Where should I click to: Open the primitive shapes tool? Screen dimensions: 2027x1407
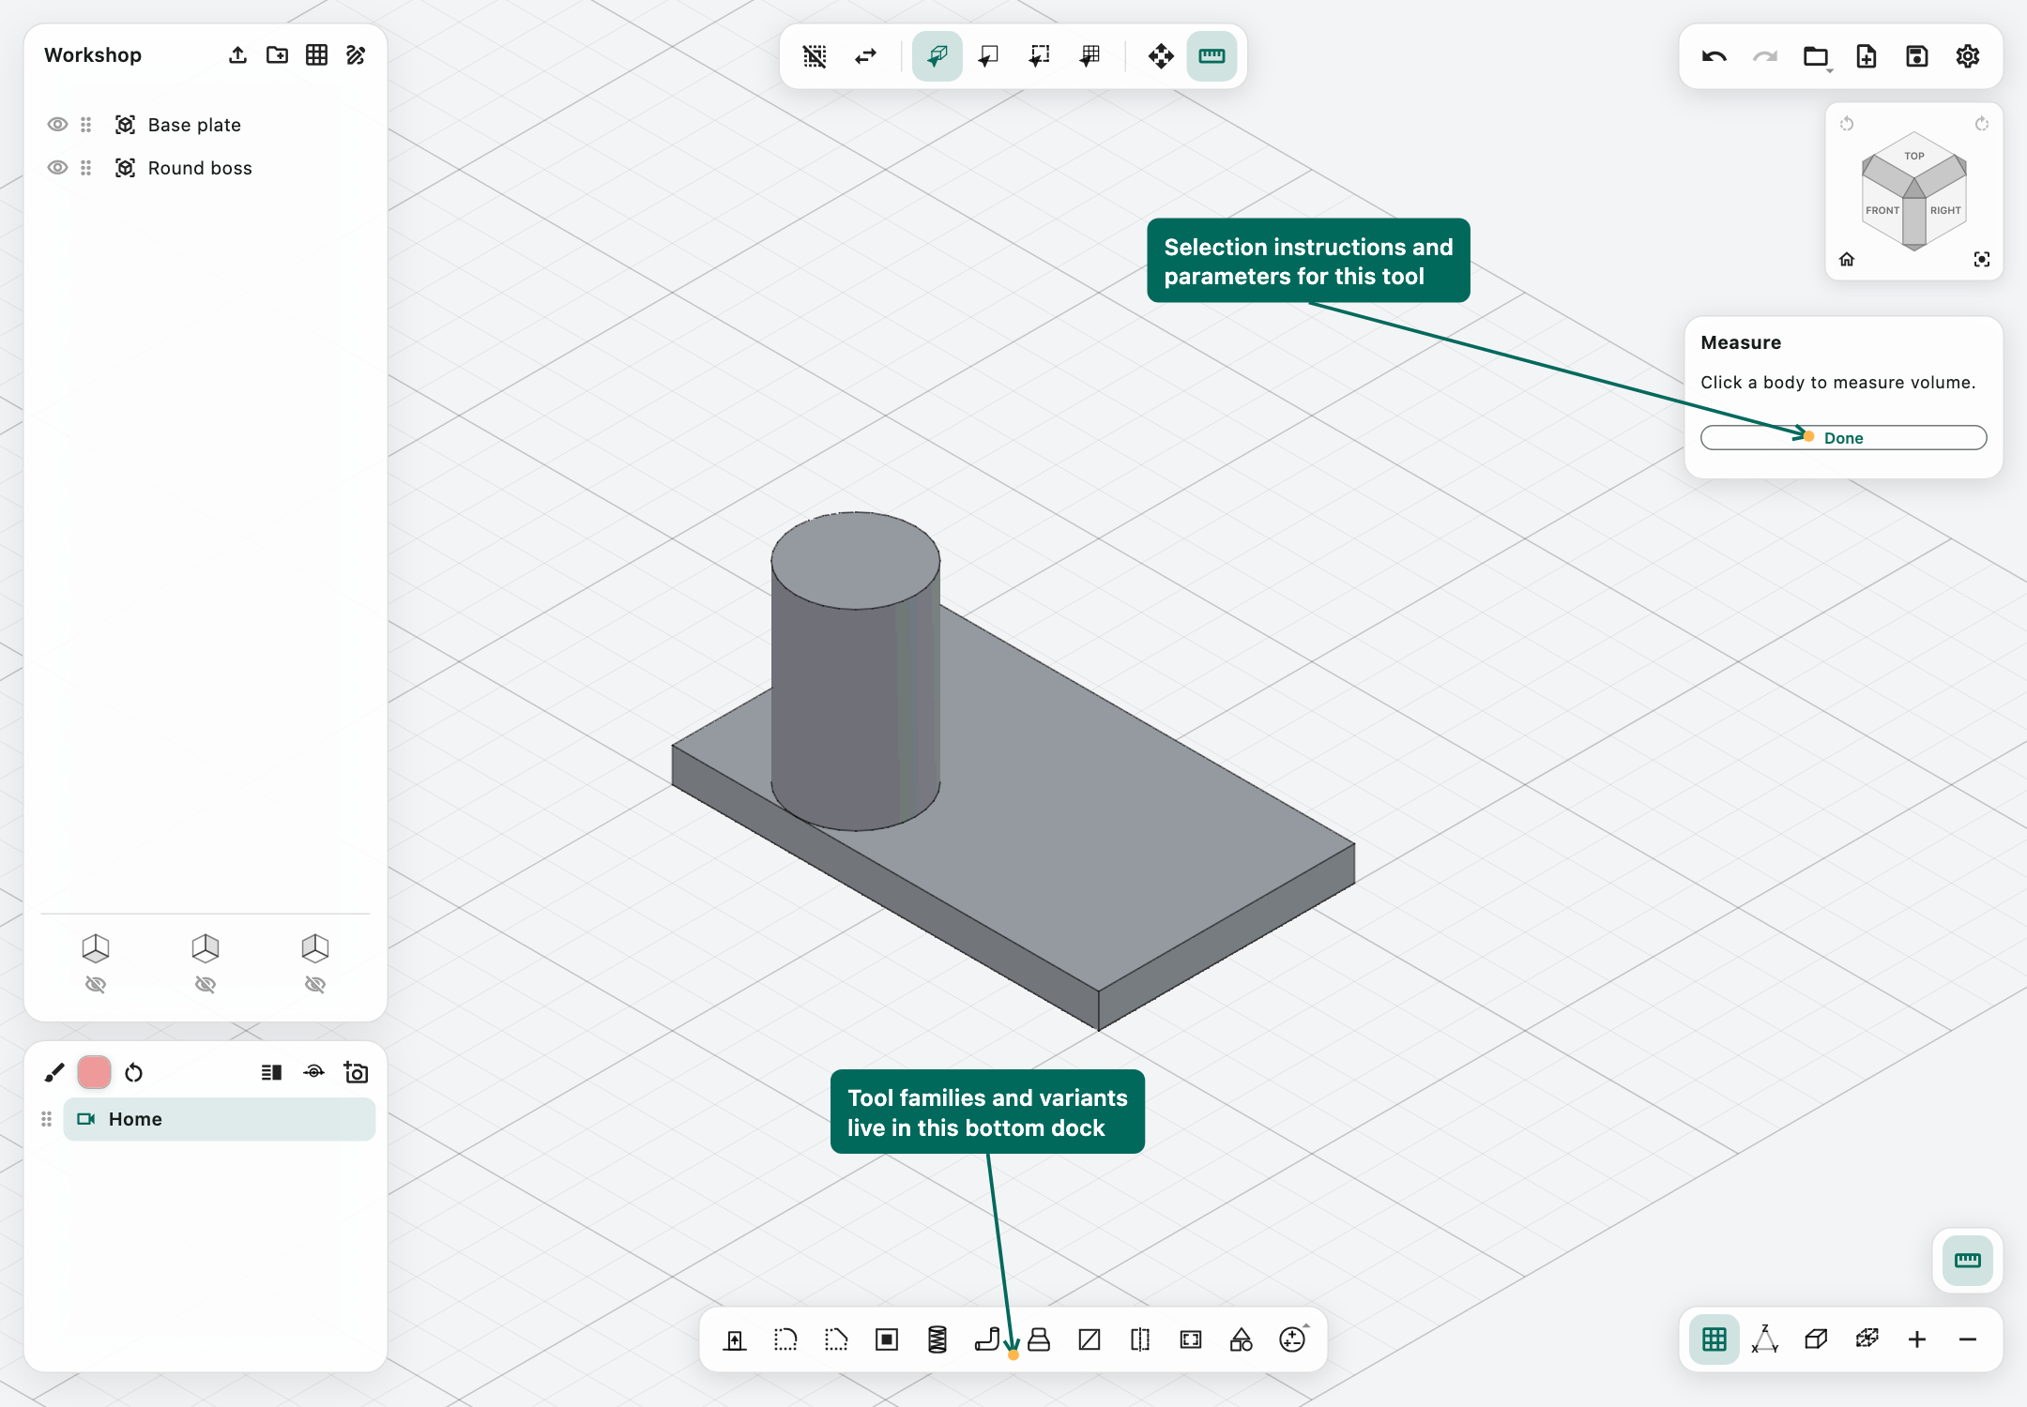coord(1242,1339)
